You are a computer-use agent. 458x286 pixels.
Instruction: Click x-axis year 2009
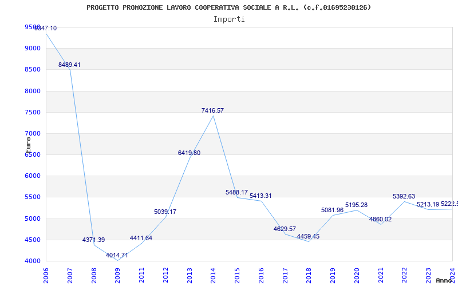coord(117,276)
